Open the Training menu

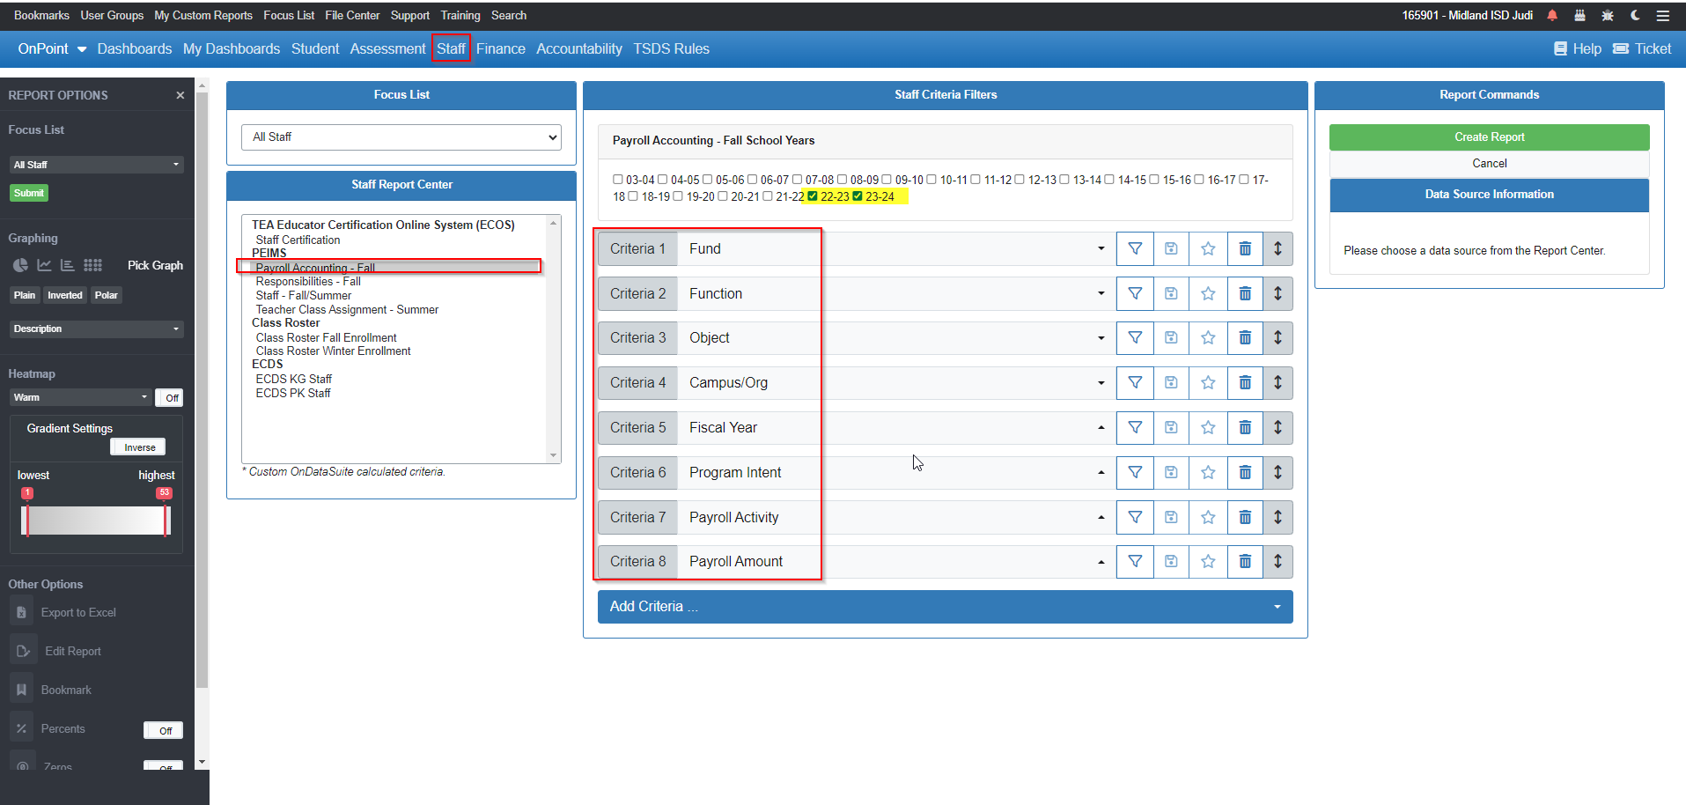click(x=460, y=15)
